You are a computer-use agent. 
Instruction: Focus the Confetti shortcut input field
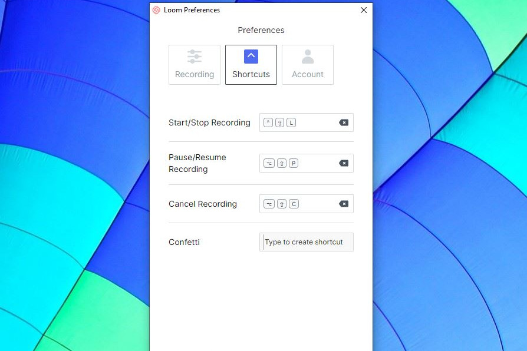(307, 242)
